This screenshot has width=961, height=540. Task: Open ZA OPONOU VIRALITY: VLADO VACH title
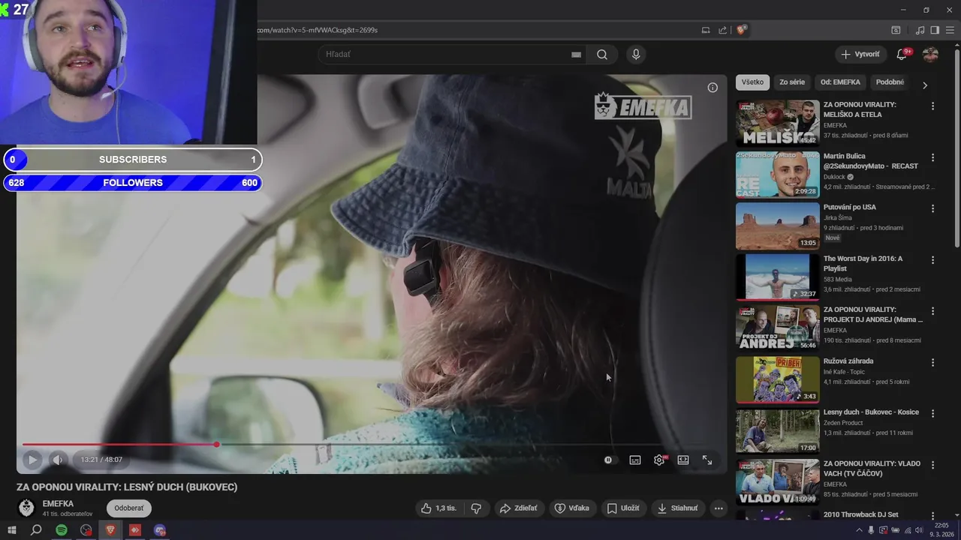pyautogui.click(x=872, y=469)
